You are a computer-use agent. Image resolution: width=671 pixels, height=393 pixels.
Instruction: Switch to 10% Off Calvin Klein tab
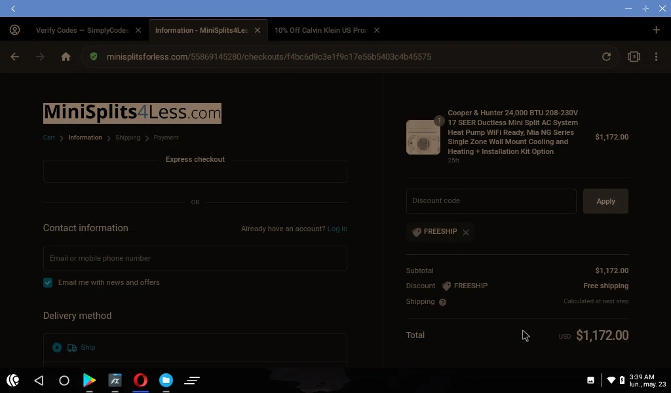[x=321, y=30]
